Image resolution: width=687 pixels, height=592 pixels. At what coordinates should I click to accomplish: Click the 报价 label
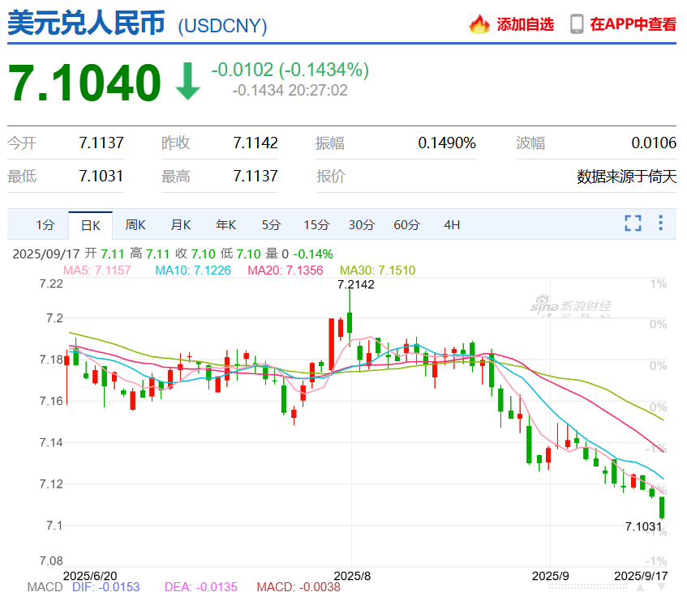coord(331,177)
